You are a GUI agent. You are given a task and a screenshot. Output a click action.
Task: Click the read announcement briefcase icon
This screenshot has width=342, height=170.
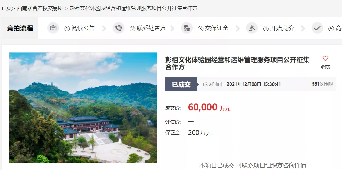53,28
